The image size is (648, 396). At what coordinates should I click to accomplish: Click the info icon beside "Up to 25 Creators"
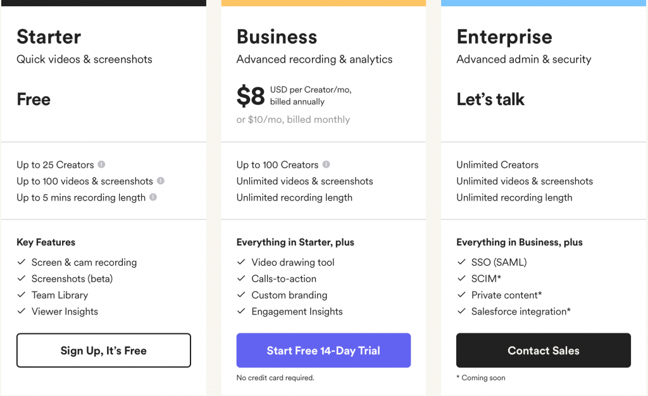click(x=101, y=164)
